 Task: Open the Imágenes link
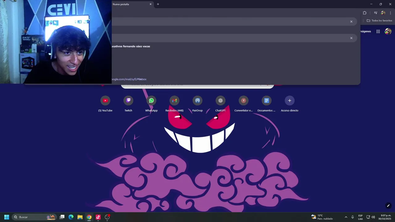point(365,31)
